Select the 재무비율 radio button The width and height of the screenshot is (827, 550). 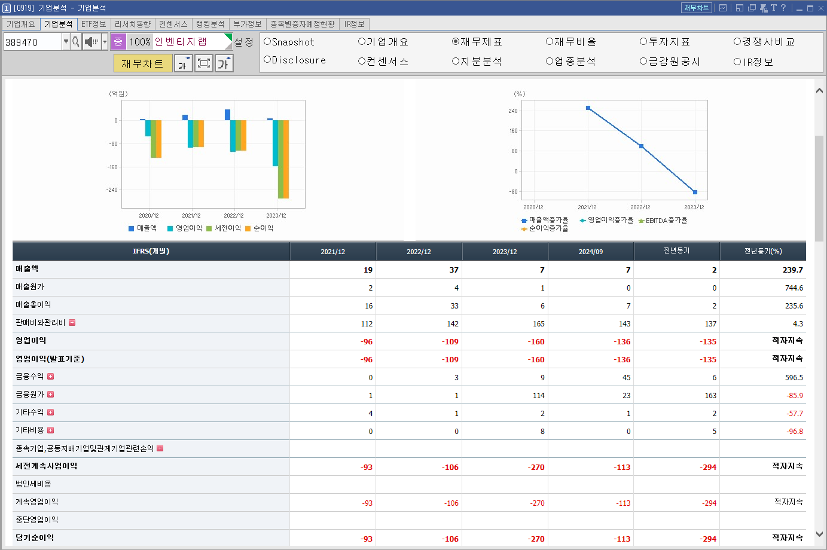click(x=550, y=41)
